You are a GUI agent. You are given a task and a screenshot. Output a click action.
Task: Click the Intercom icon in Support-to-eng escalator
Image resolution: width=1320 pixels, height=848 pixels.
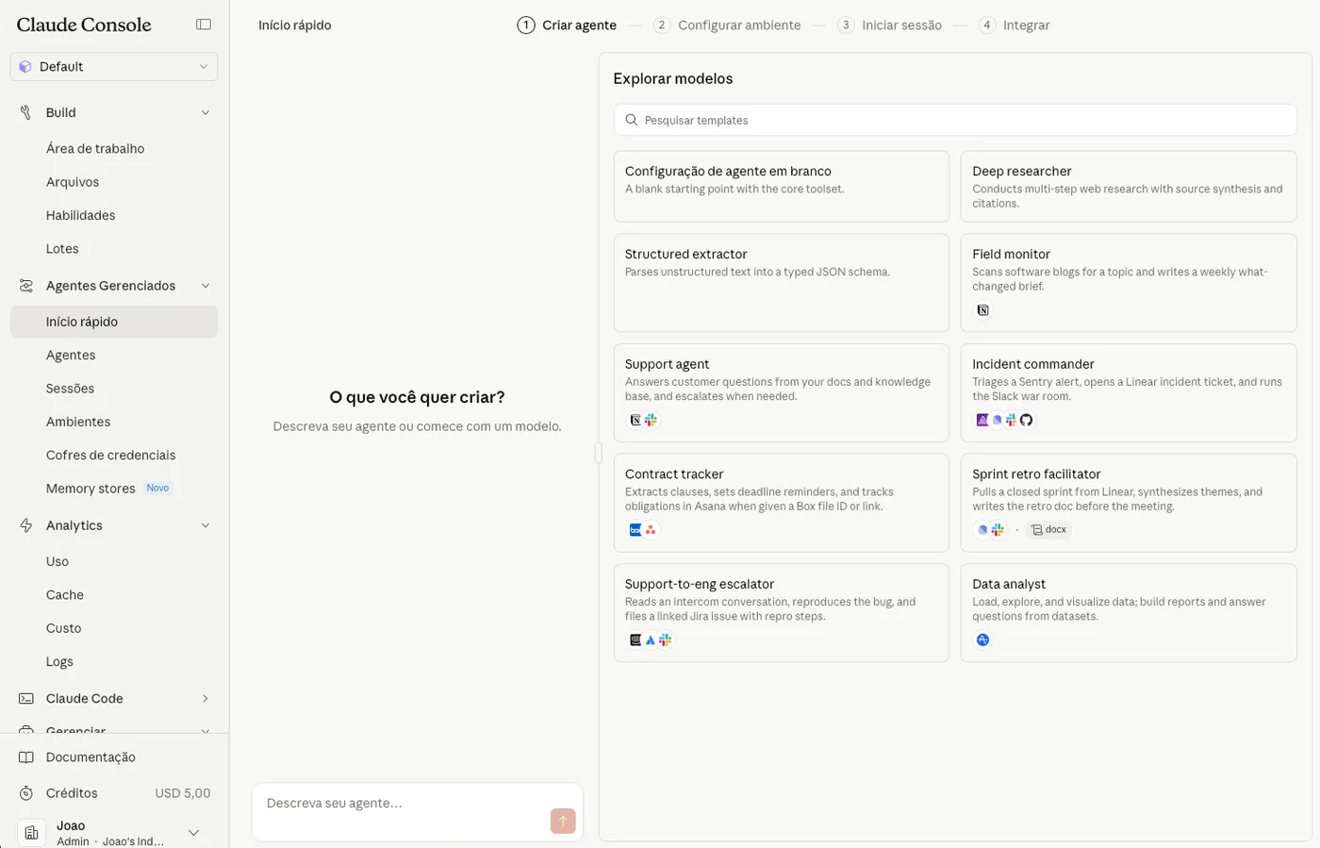(x=635, y=640)
